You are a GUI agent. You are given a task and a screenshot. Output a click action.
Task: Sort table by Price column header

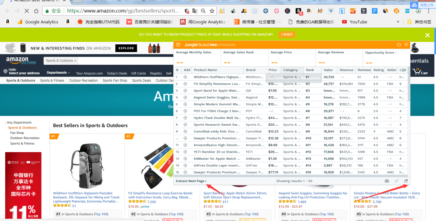(x=273, y=70)
